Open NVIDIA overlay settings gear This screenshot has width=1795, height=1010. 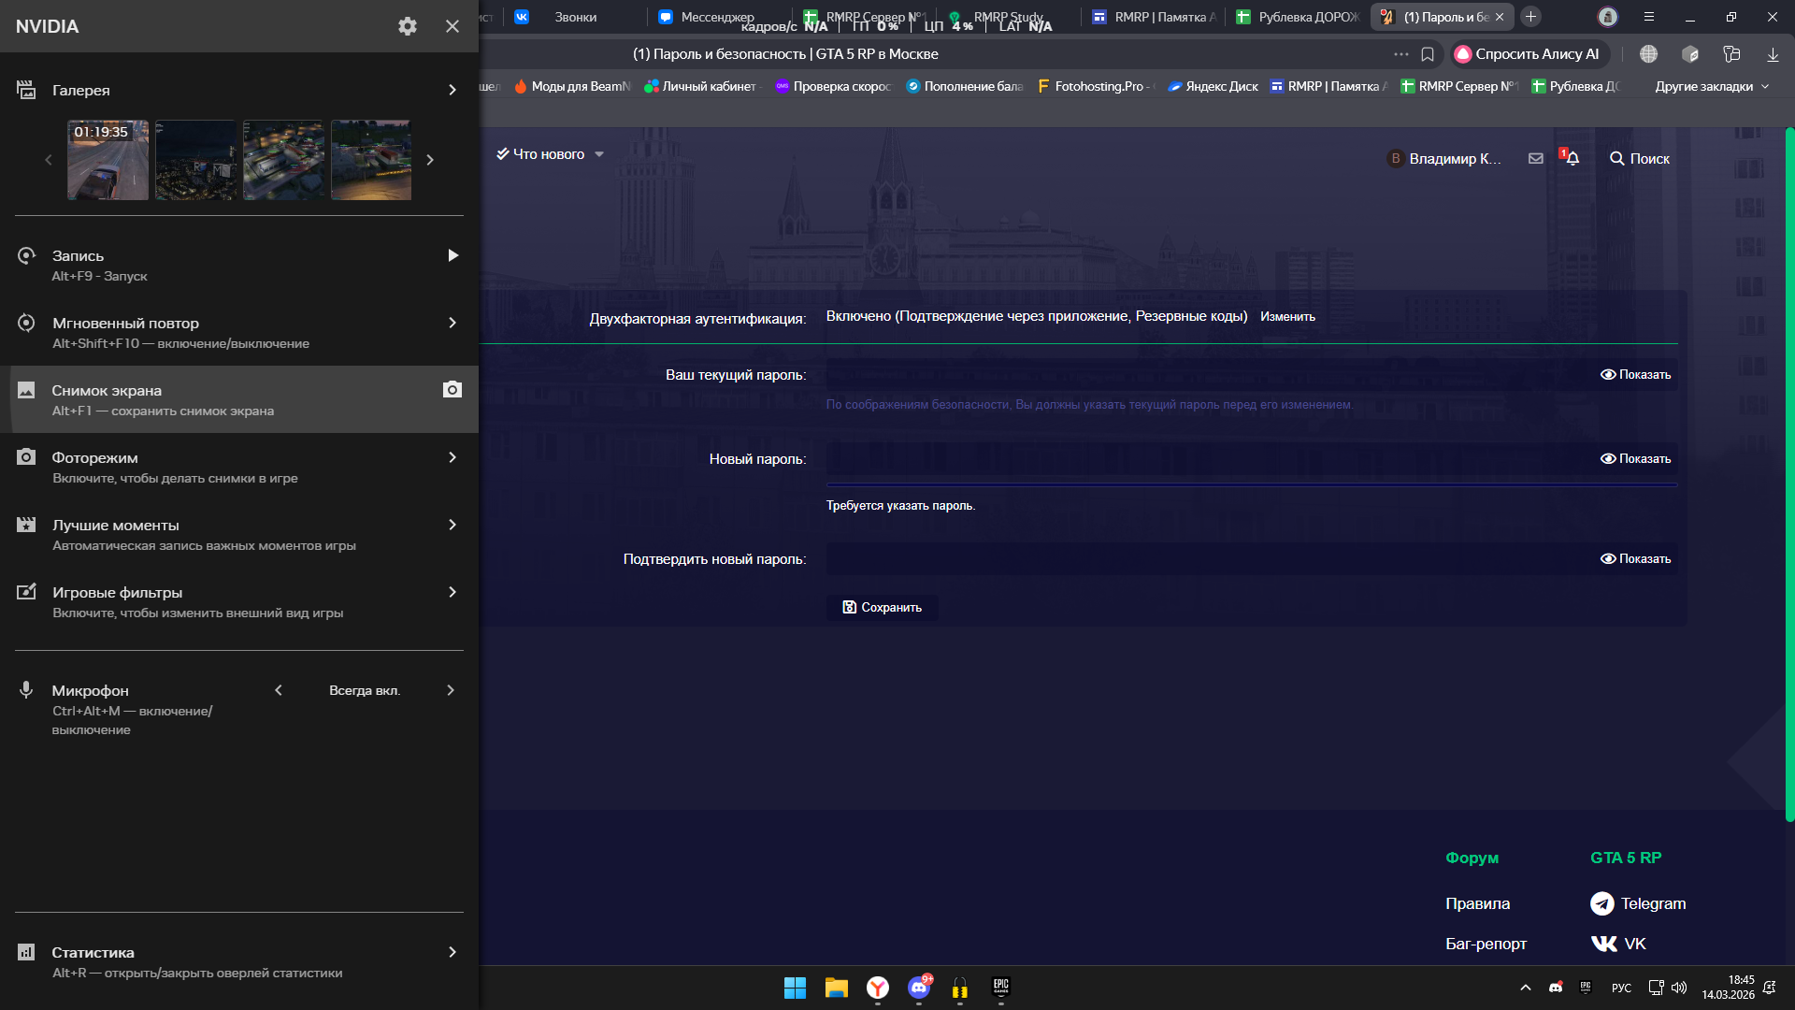click(x=407, y=26)
